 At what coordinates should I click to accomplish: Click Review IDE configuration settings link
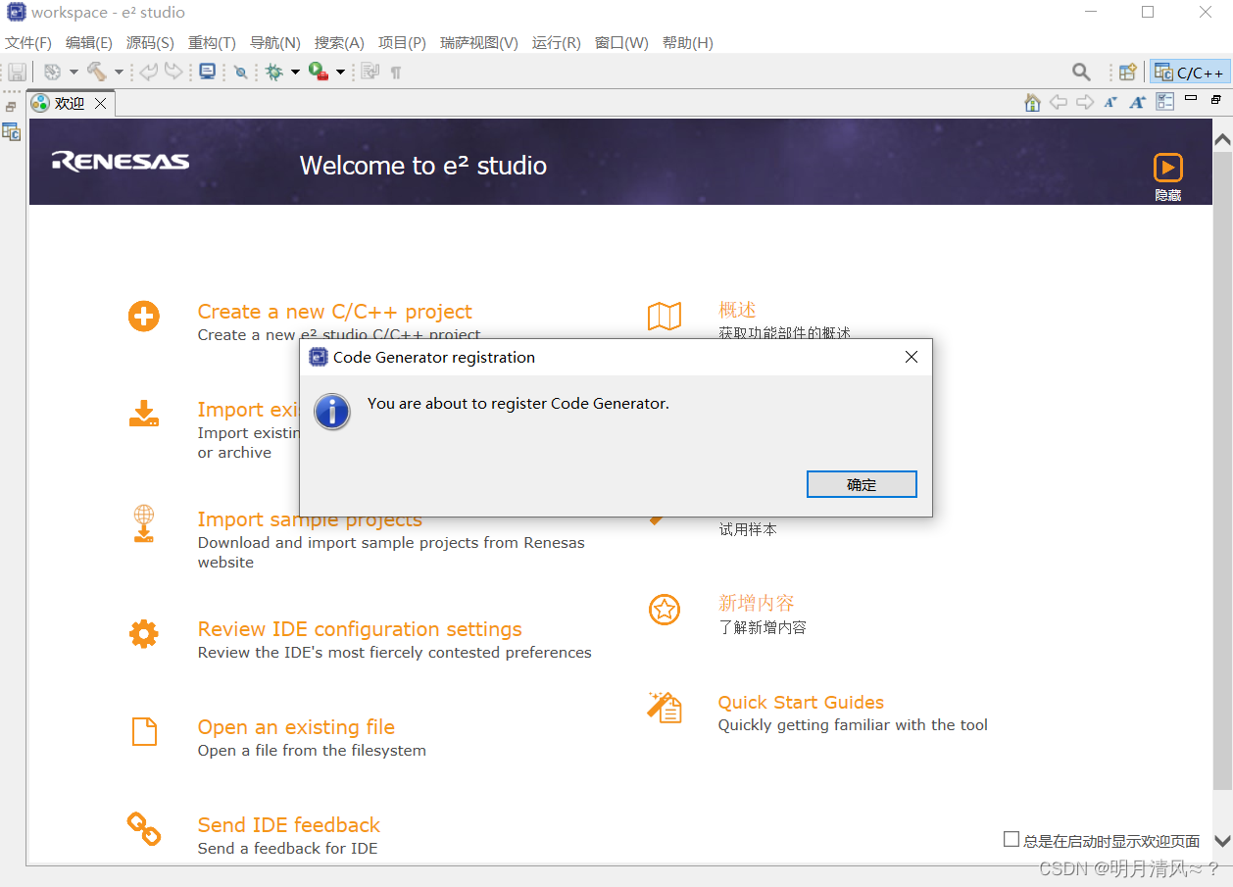click(360, 629)
